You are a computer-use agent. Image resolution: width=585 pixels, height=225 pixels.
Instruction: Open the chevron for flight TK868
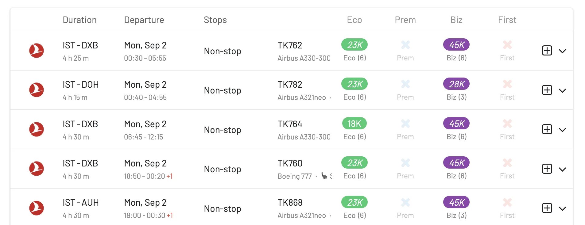coord(562,209)
